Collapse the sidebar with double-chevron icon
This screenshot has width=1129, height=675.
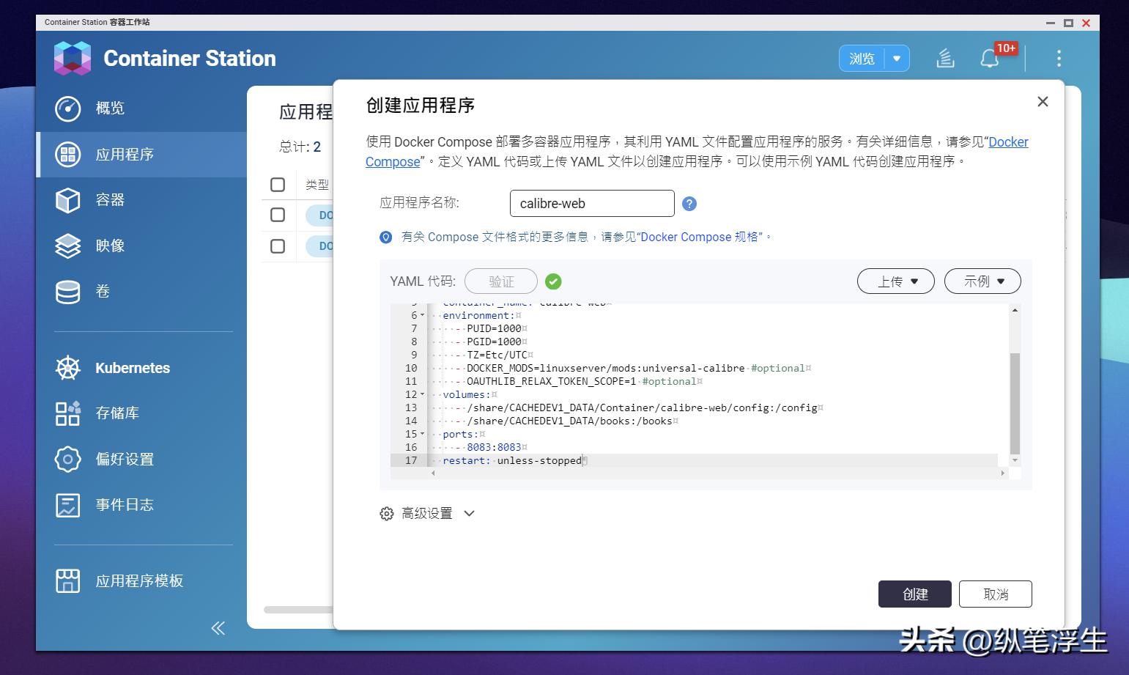218,628
